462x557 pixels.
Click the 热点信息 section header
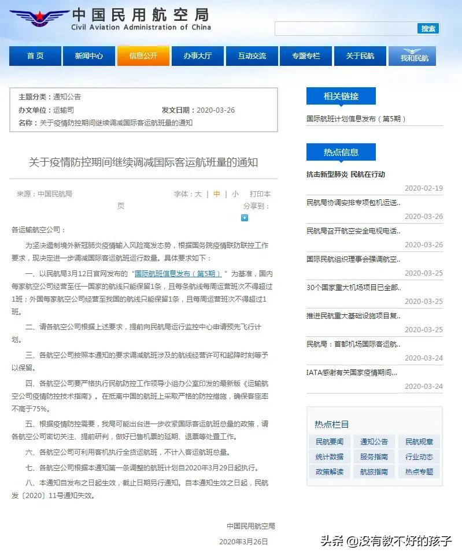[341, 153]
